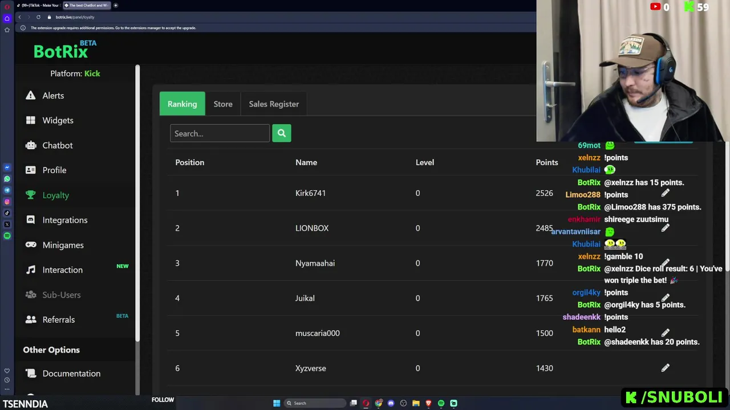730x410 pixels.
Task: Open Chrome from the taskbar
Action: point(378,403)
